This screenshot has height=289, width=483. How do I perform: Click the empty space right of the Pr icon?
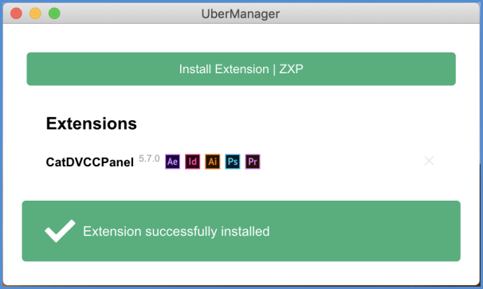tap(339, 162)
